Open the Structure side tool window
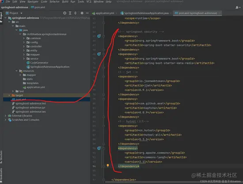 tap(1, 157)
